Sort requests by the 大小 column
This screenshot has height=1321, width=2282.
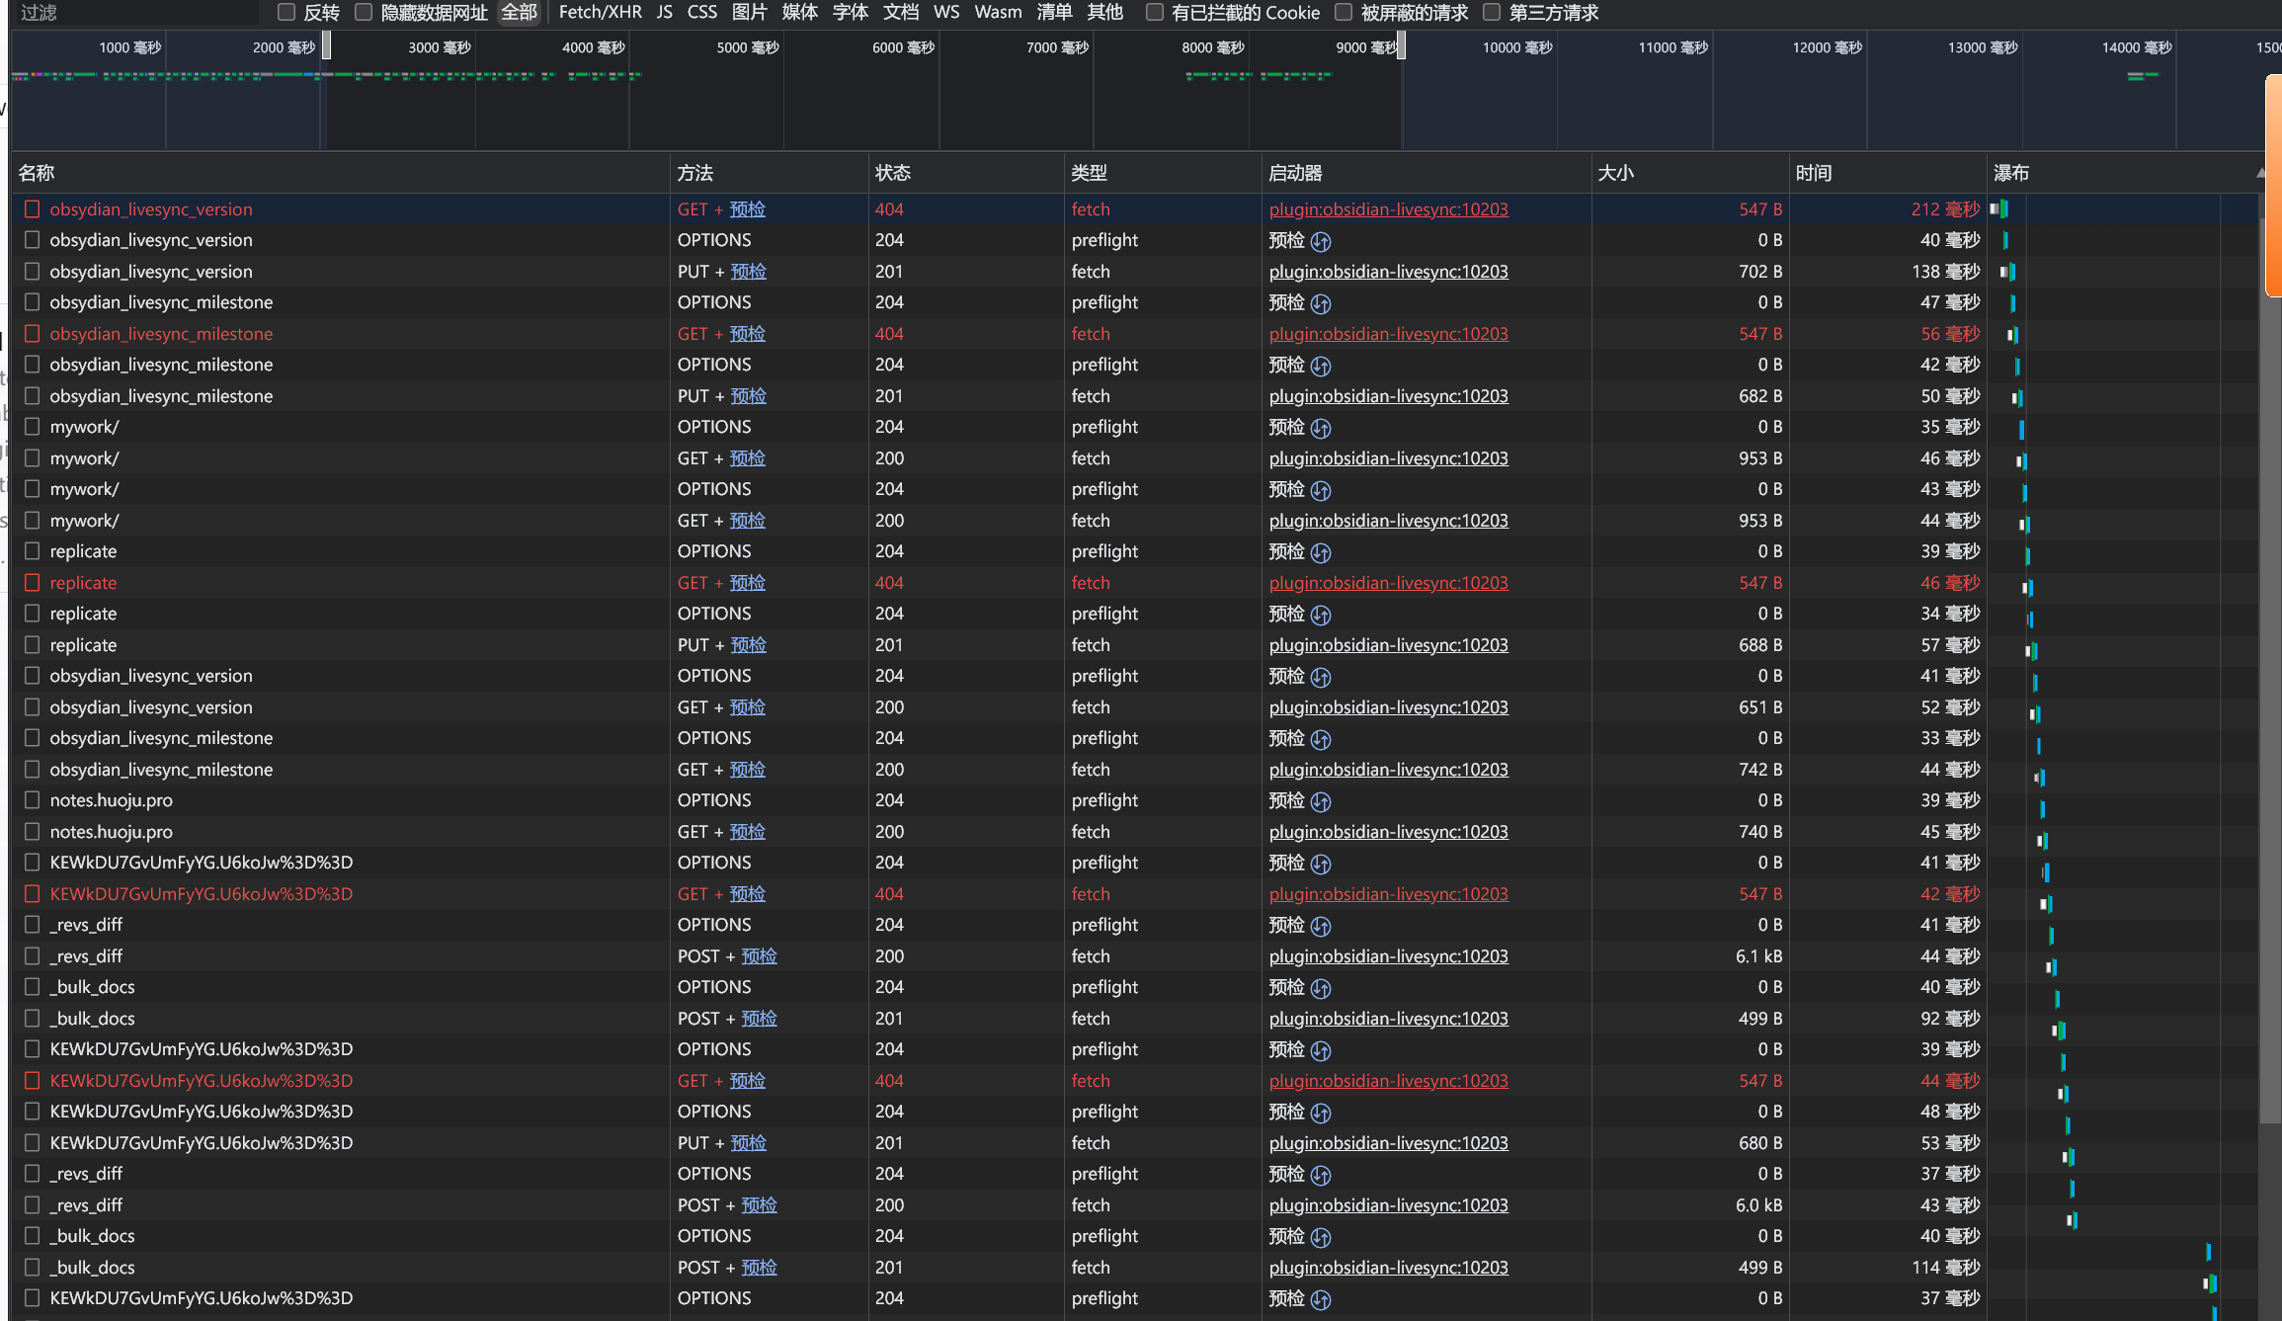(x=1616, y=173)
